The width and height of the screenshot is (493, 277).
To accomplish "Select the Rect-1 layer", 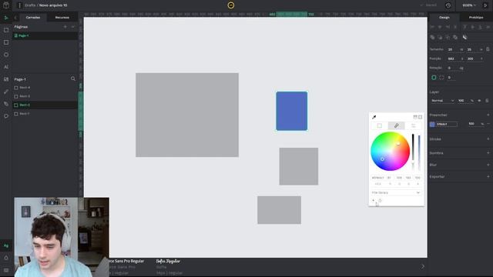I will coord(45,114).
